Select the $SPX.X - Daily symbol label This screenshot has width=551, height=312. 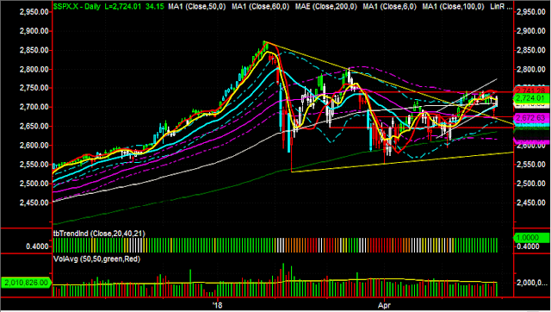pyautogui.click(x=77, y=6)
